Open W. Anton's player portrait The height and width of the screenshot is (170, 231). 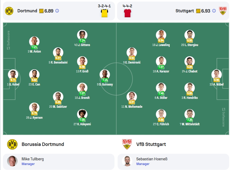(x=34, y=42)
